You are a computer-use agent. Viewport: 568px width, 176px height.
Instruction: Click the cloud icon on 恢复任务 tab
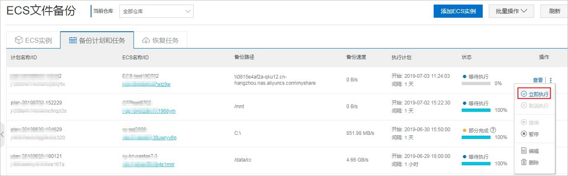146,40
